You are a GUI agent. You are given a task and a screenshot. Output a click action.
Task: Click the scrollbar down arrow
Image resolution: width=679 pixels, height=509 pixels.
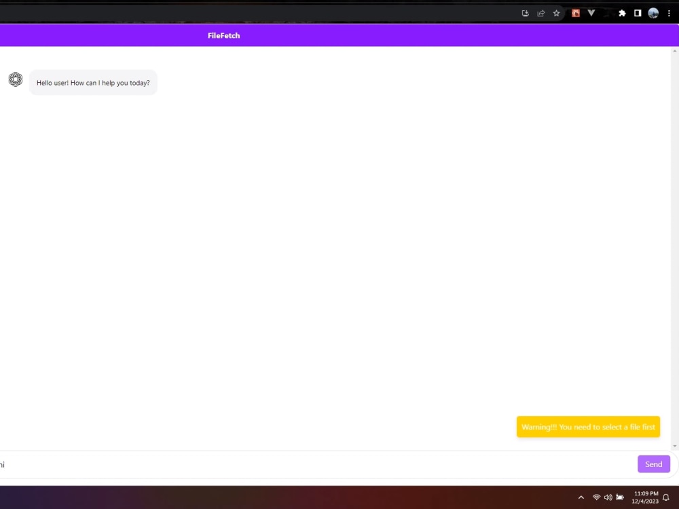[675, 447]
